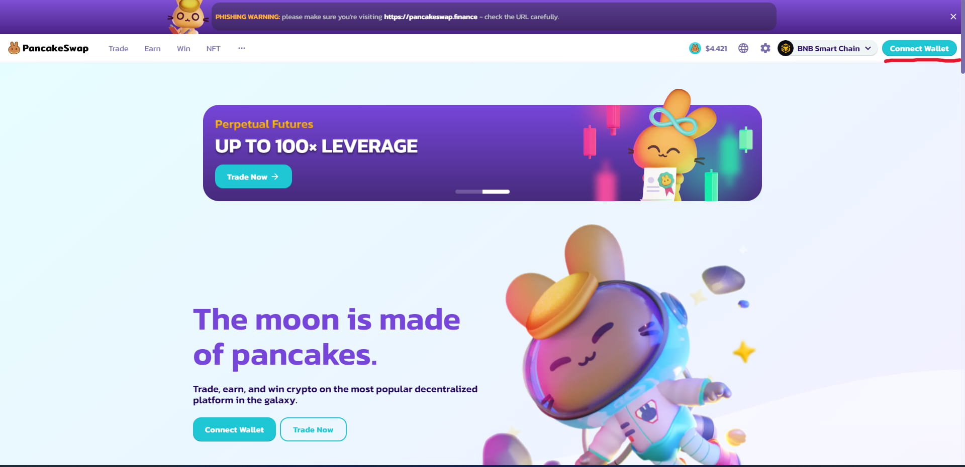The image size is (965, 467).
Task: Select the active second carousel indicator
Action: click(x=496, y=192)
